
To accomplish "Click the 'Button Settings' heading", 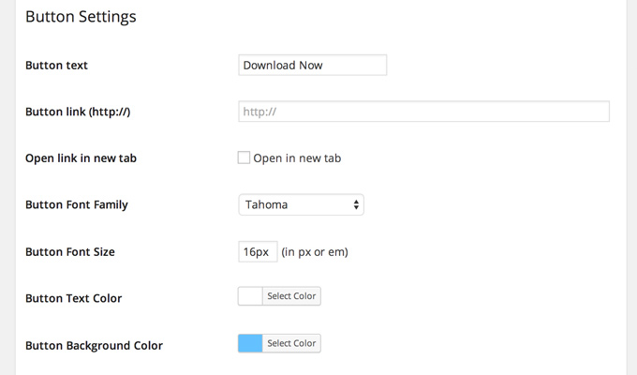I will (x=81, y=17).
